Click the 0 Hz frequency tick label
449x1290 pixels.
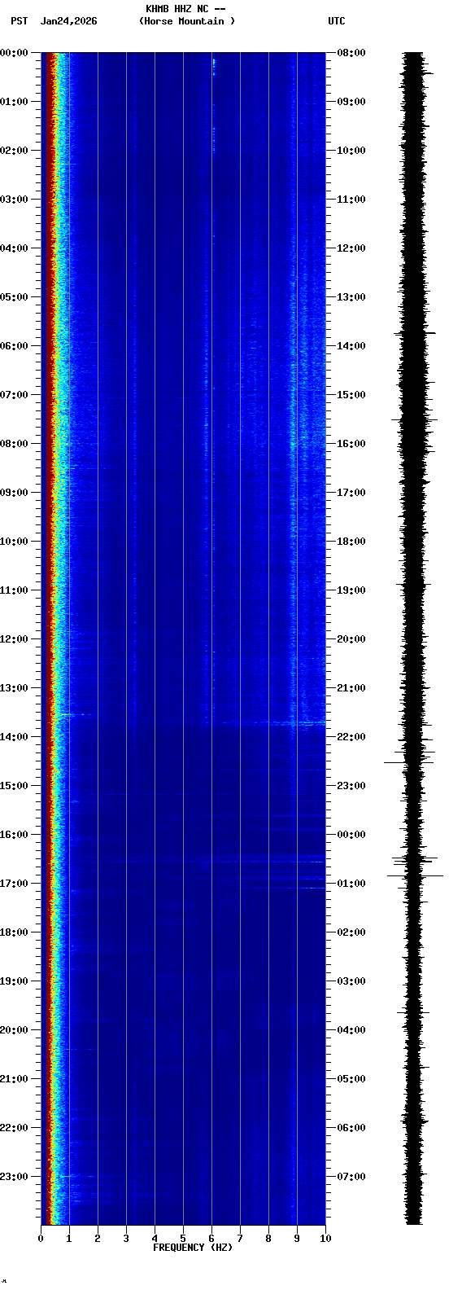(41, 1239)
